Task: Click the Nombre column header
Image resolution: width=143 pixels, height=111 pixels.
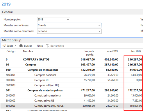Action: (x=28, y=51)
